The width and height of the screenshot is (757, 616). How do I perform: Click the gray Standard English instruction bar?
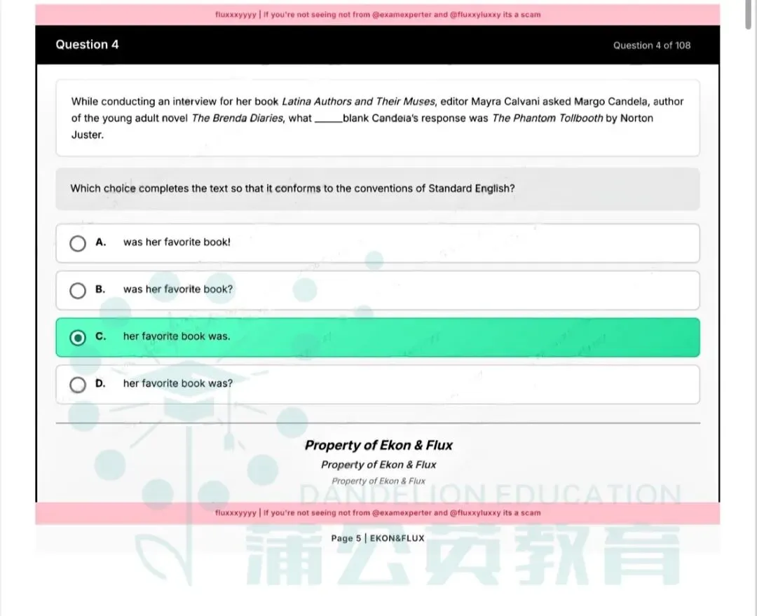click(x=378, y=189)
